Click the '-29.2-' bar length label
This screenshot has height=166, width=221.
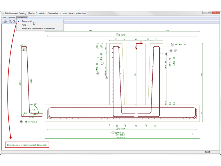click(x=36, y=114)
